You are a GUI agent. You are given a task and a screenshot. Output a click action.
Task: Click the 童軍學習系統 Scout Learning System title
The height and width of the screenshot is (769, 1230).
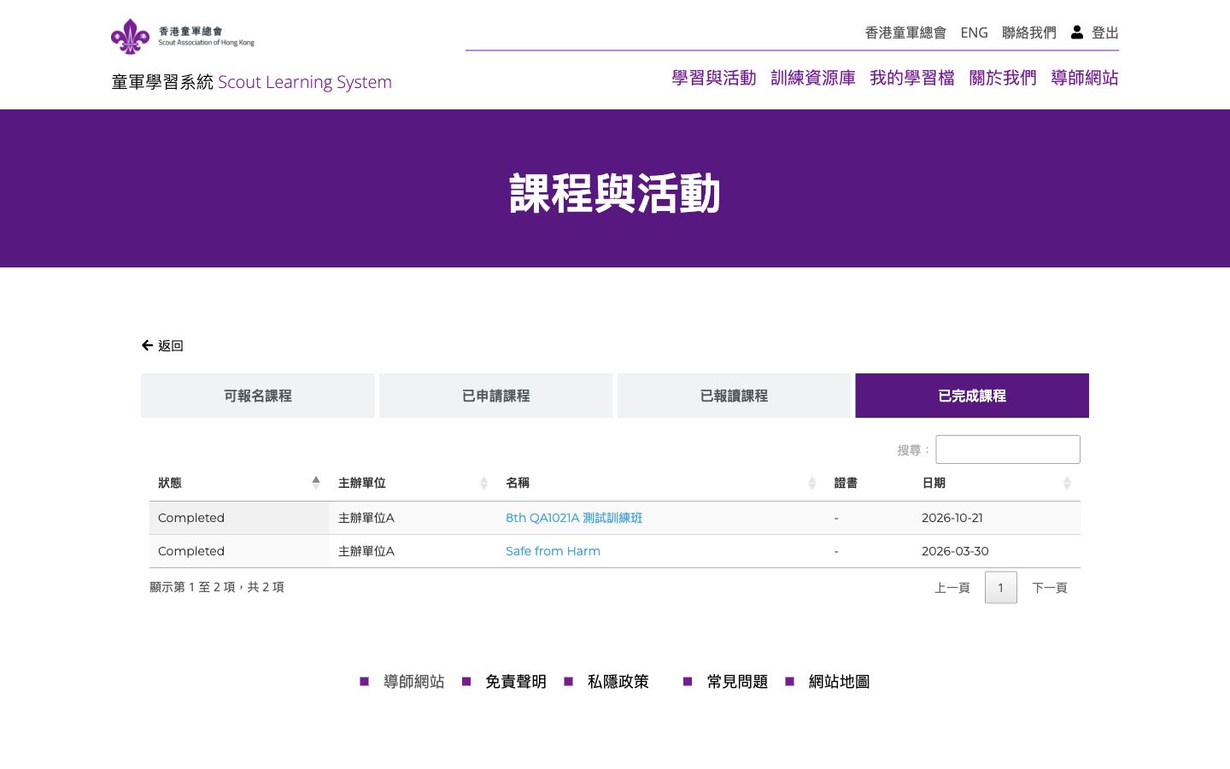pyautogui.click(x=251, y=82)
